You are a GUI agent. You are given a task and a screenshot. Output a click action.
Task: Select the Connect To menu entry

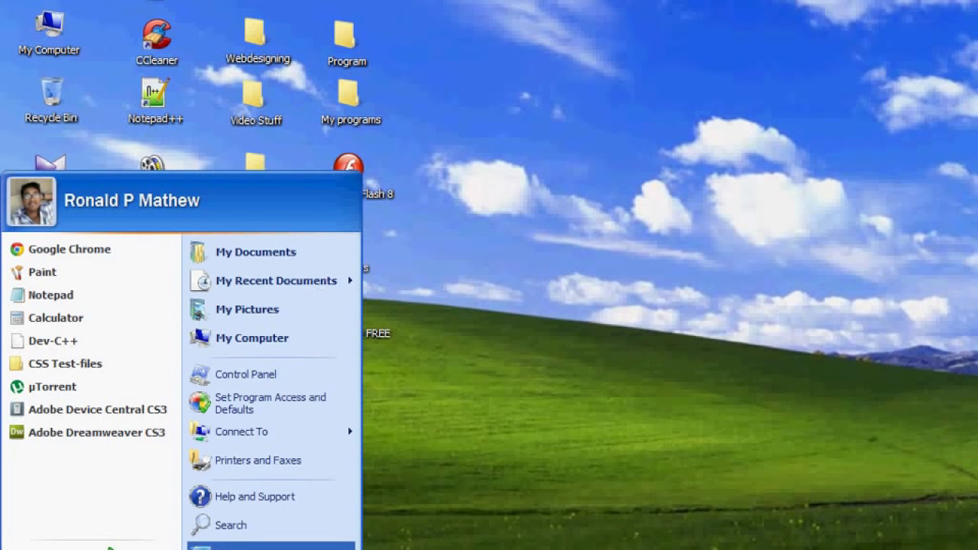click(272, 432)
